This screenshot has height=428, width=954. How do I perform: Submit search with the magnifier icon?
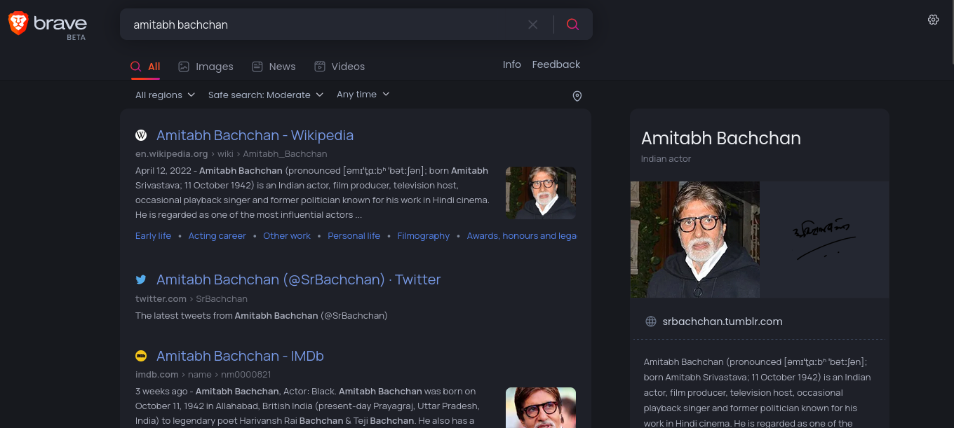[572, 25]
